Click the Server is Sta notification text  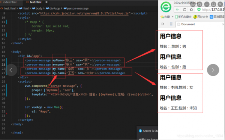(150, 131)
